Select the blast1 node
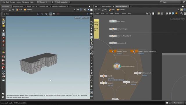 (103, 76)
